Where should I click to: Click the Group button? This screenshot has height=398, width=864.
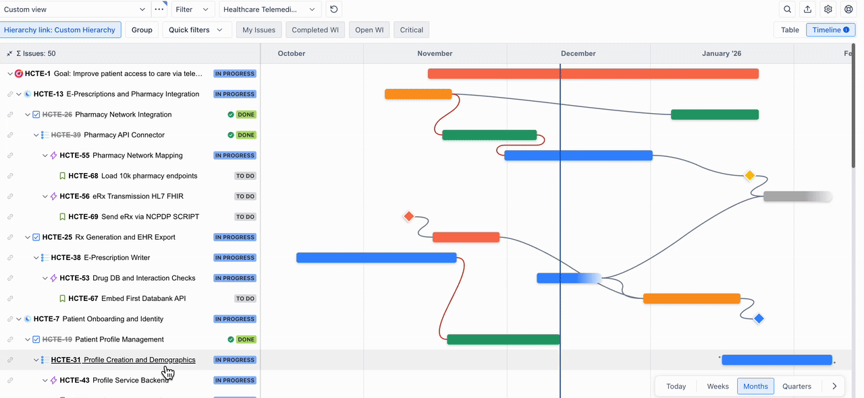[x=142, y=30]
